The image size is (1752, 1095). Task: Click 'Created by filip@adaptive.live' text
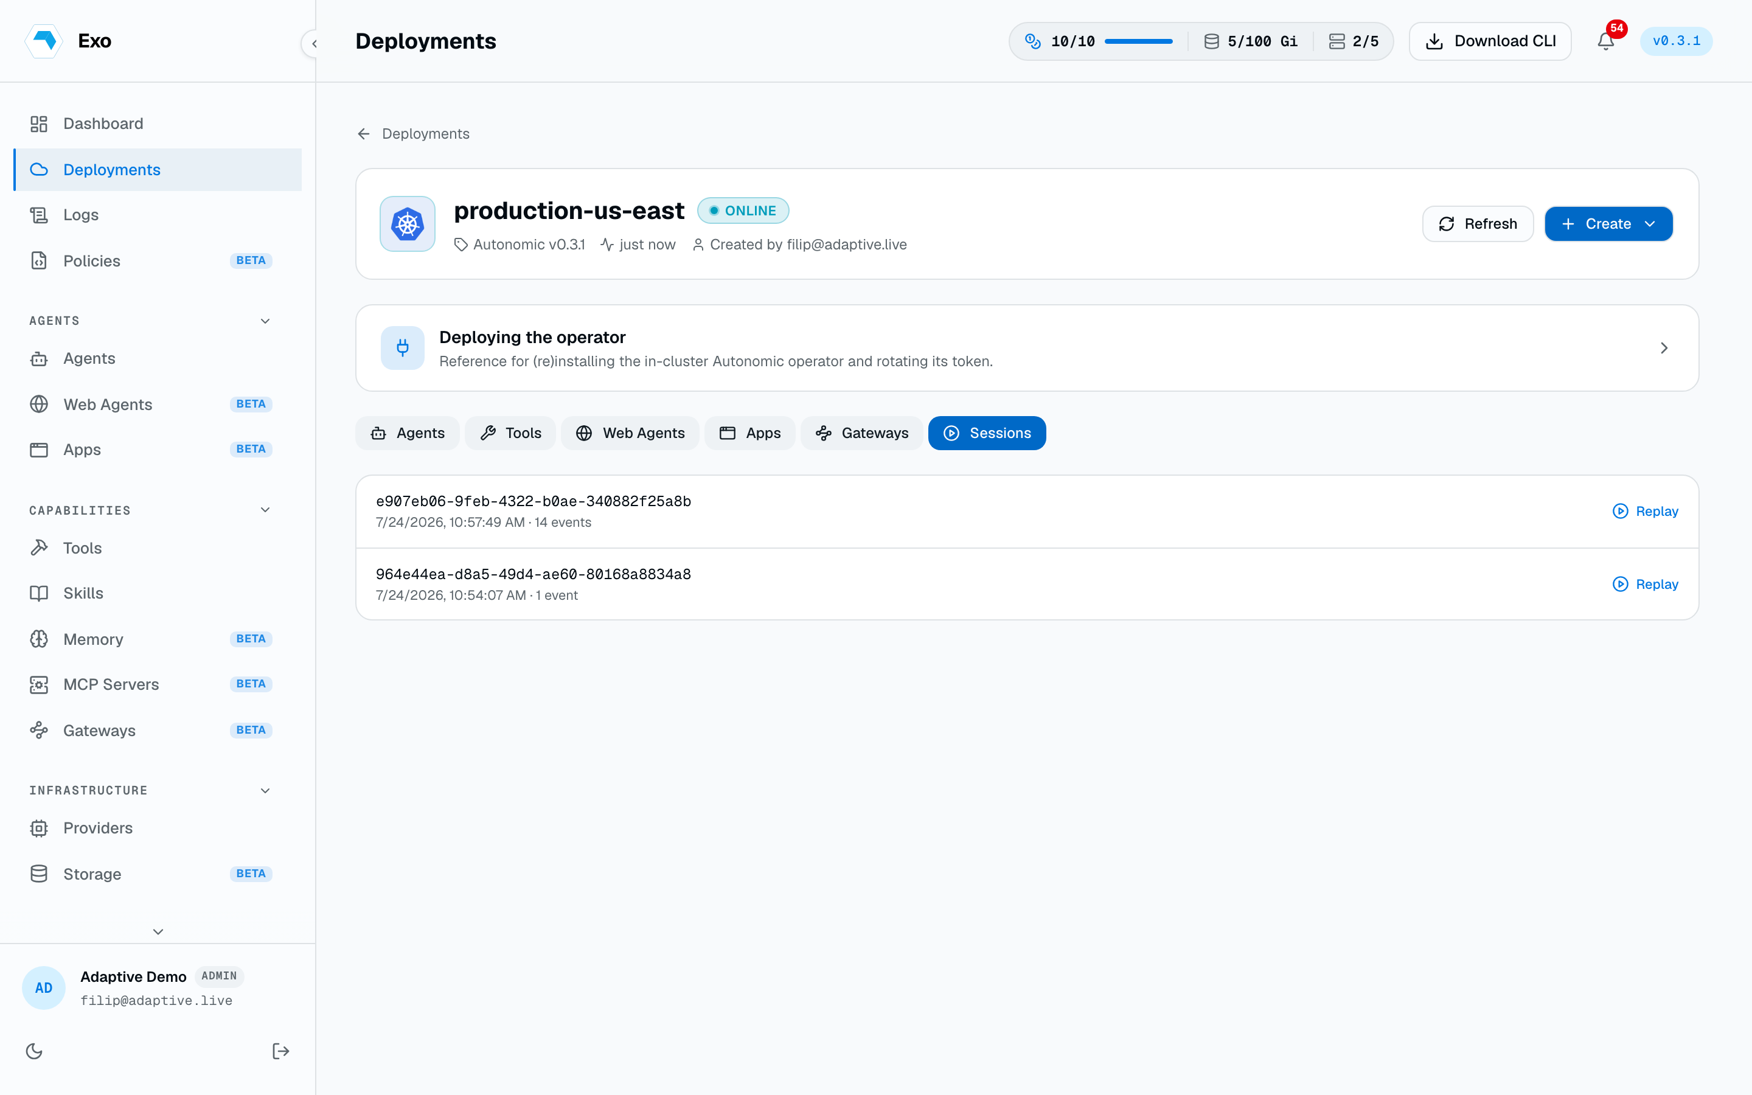point(808,245)
